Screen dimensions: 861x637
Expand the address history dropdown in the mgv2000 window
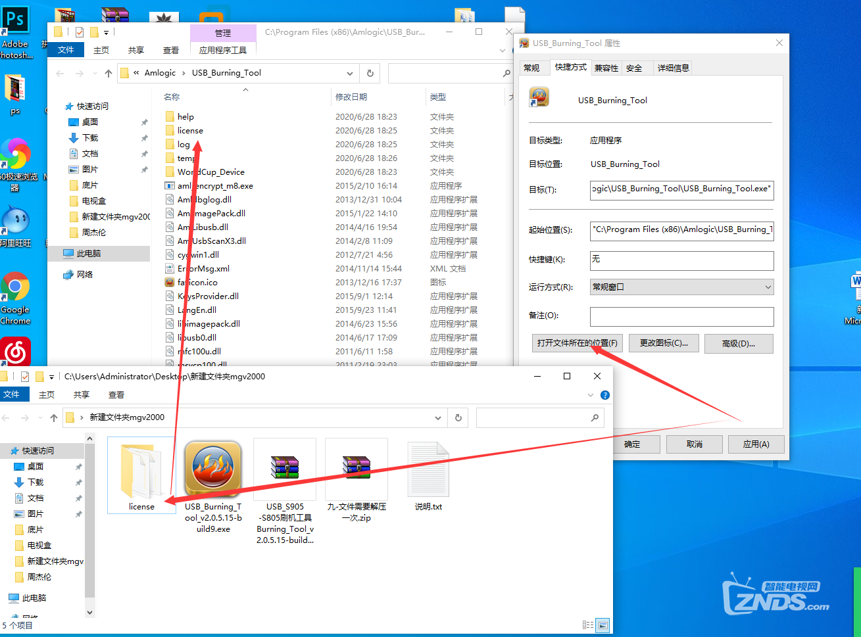[x=438, y=417]
